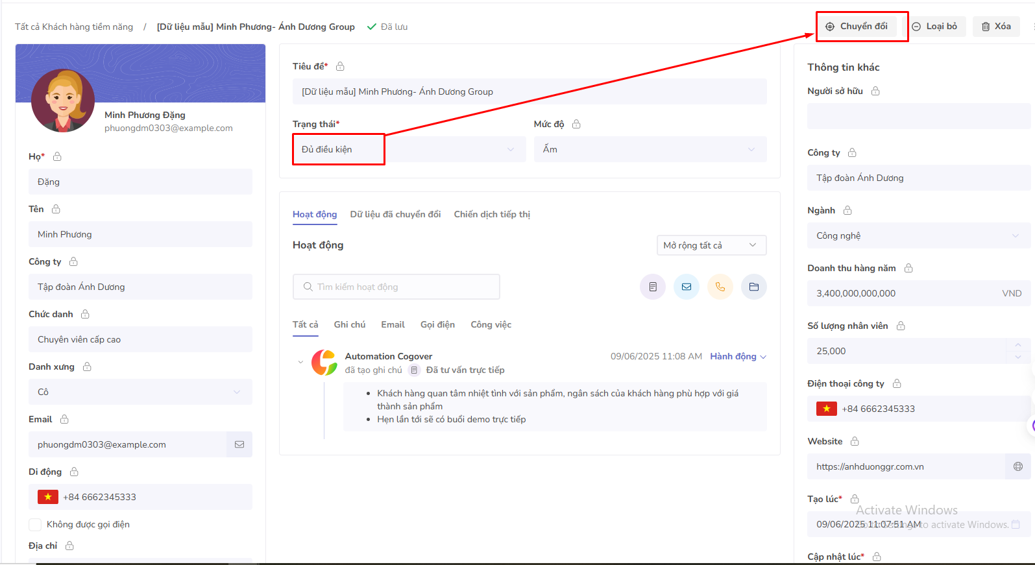The image size is (1035, 565).
Task: Click lock icon beside Số lượng nhân viên
Action: (x=901, y=326)
